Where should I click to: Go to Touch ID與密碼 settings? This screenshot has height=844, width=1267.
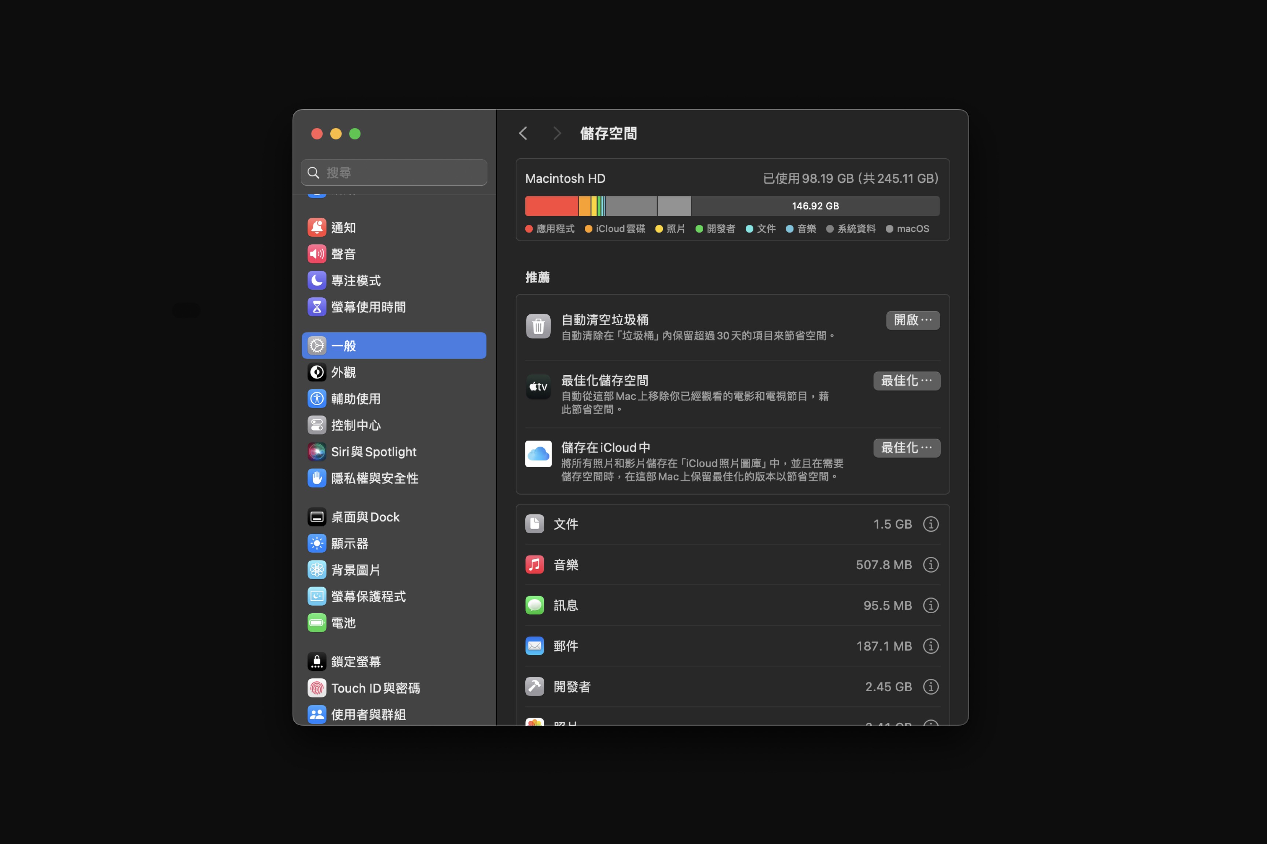point(375,688)
